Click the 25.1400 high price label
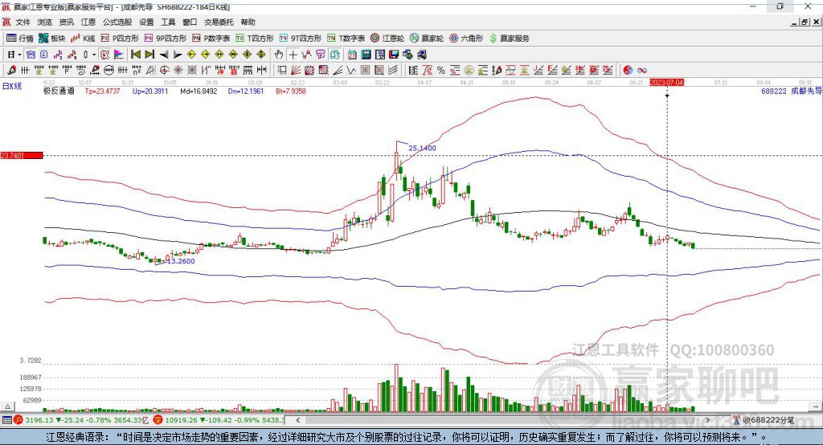The width and height of the screenshot is (823, 445). [422, 148]
